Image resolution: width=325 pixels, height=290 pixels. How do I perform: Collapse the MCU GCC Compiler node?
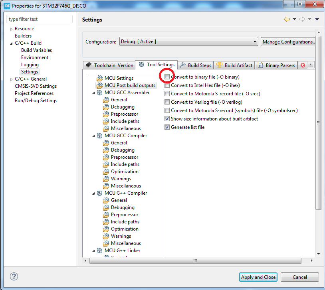(x=93, y=136)
